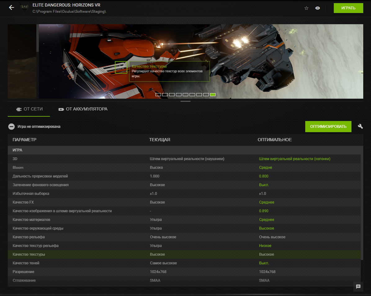
Task: Open custom settings with wrench icon
Action: point(360,126)
